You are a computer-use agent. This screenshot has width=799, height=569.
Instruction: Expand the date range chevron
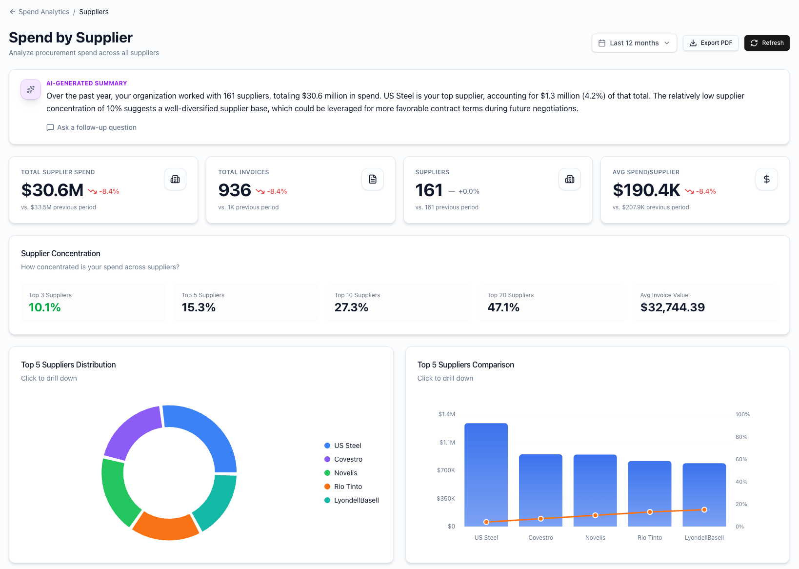pos(667,43)
